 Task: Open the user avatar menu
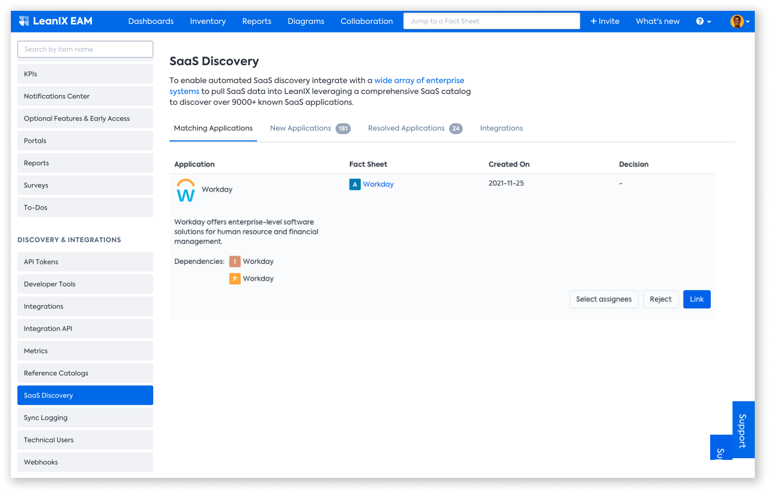point(740,21)
